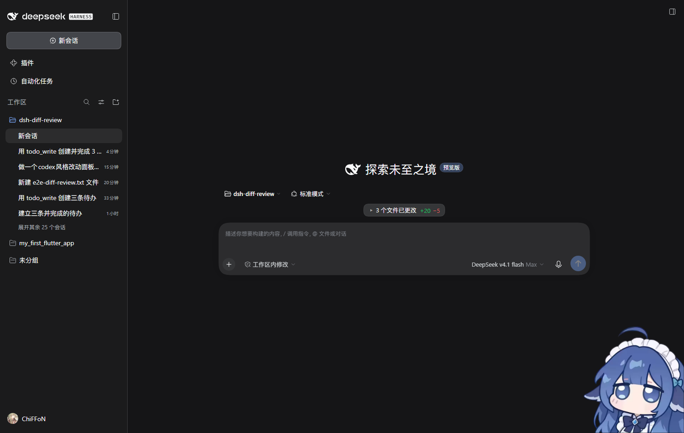Click the 预览版 preview badge
This screenshot has width=684, height=433.
pos(451,168)
